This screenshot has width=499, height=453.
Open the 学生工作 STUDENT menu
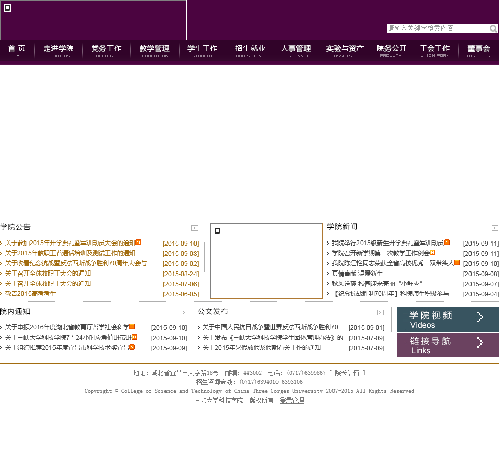click(203, 51)
